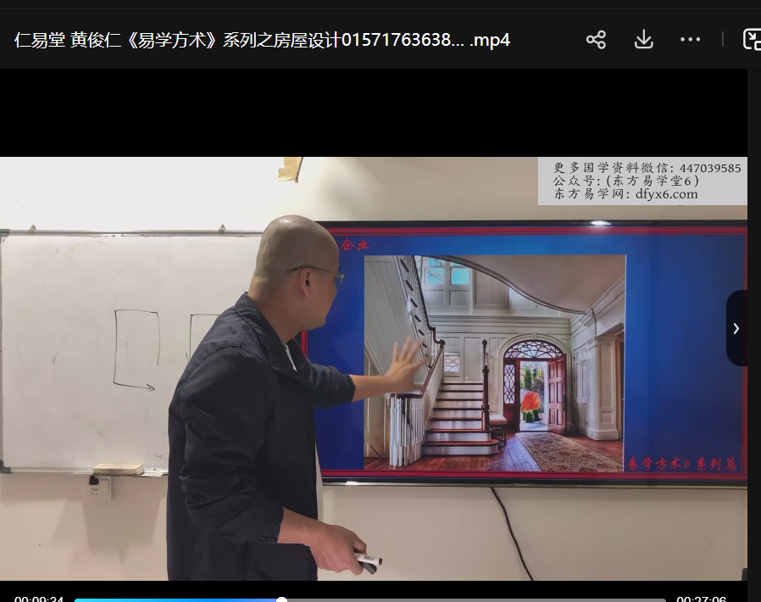Image resolution: width=761 pixels, height=602 pixels.
Task: Download the video with the download icon
Action: coord(643,40)
